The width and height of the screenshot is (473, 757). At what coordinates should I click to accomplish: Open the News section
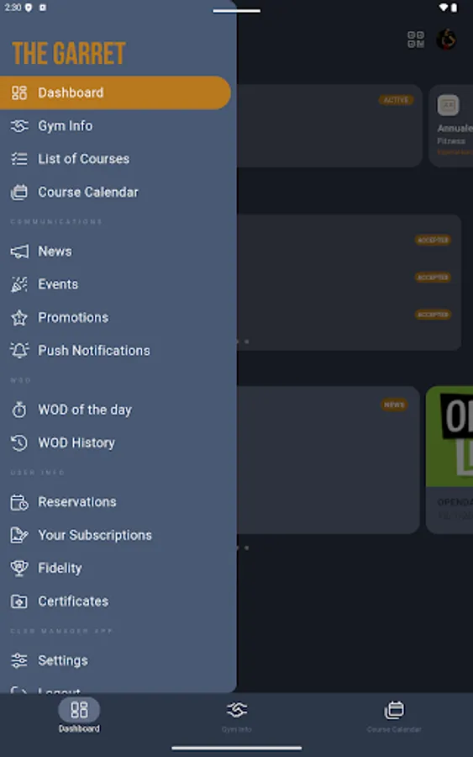55,251
